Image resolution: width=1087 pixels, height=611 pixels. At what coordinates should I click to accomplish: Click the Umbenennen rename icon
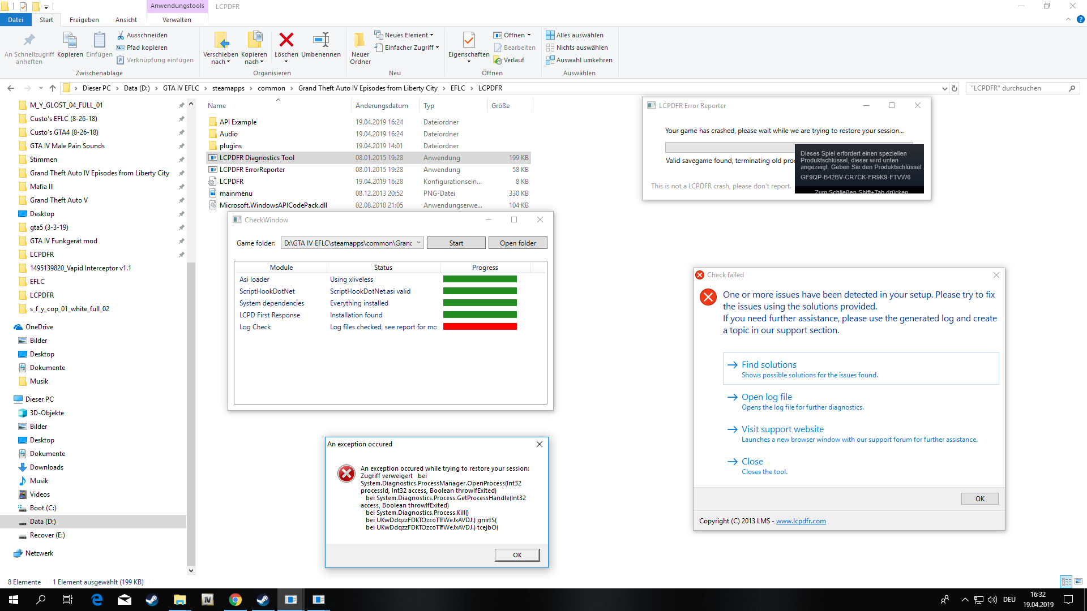pos(320,40)
